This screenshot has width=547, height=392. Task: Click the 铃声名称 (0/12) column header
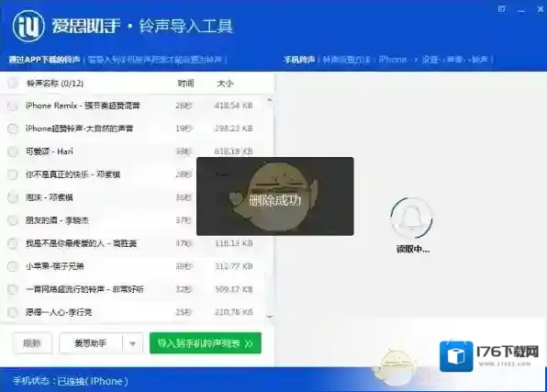(55, 83)
